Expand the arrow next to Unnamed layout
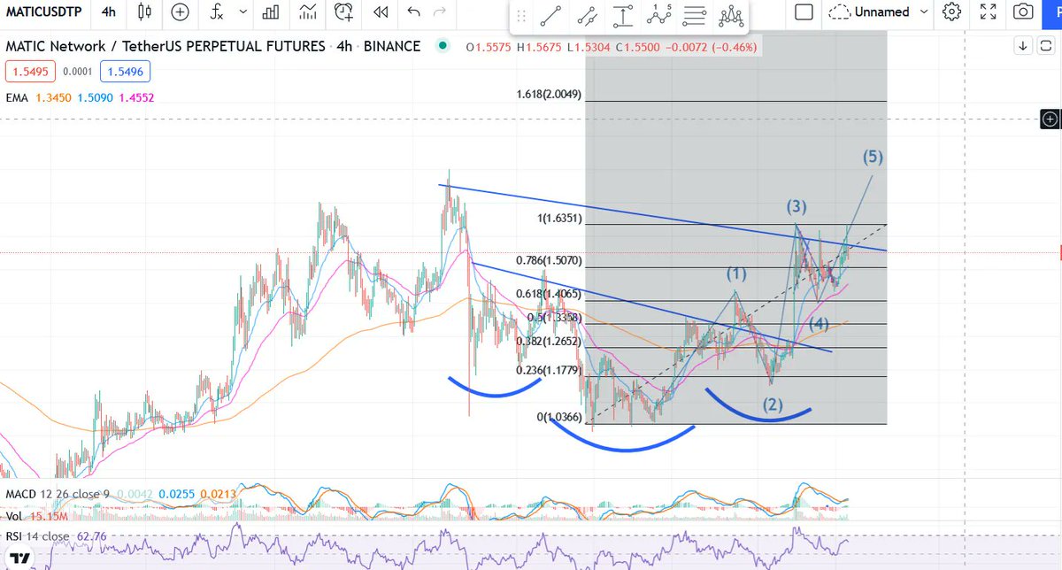Screen dimensions: 1062x570 (x=925, y=12)
